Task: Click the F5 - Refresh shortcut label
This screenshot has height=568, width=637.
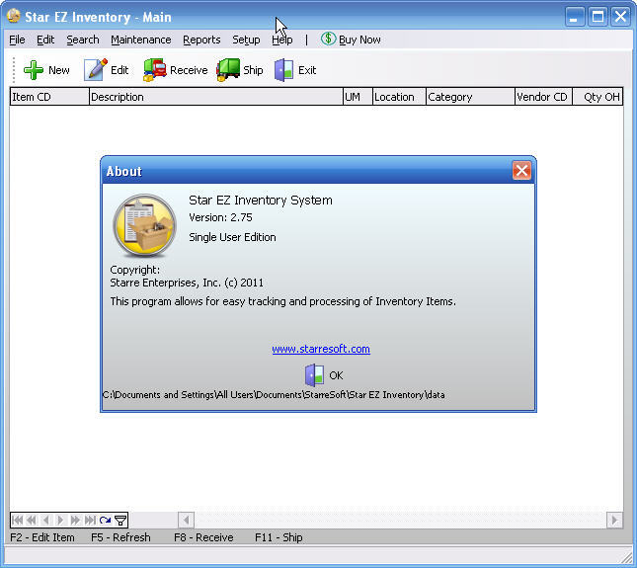Action: (x=120, y=537)
